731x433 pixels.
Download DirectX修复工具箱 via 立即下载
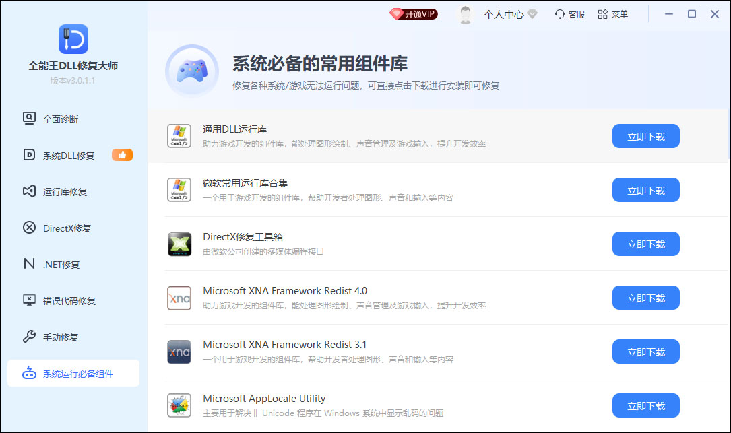[x=645, y=244]
